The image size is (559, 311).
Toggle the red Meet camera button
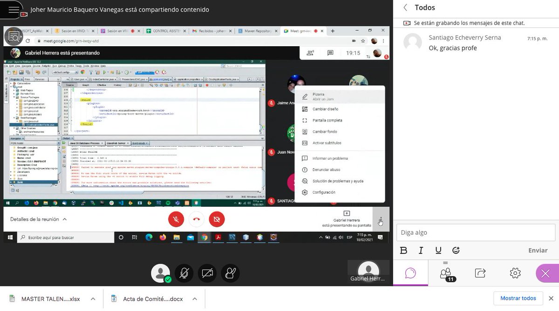point(217,219)
